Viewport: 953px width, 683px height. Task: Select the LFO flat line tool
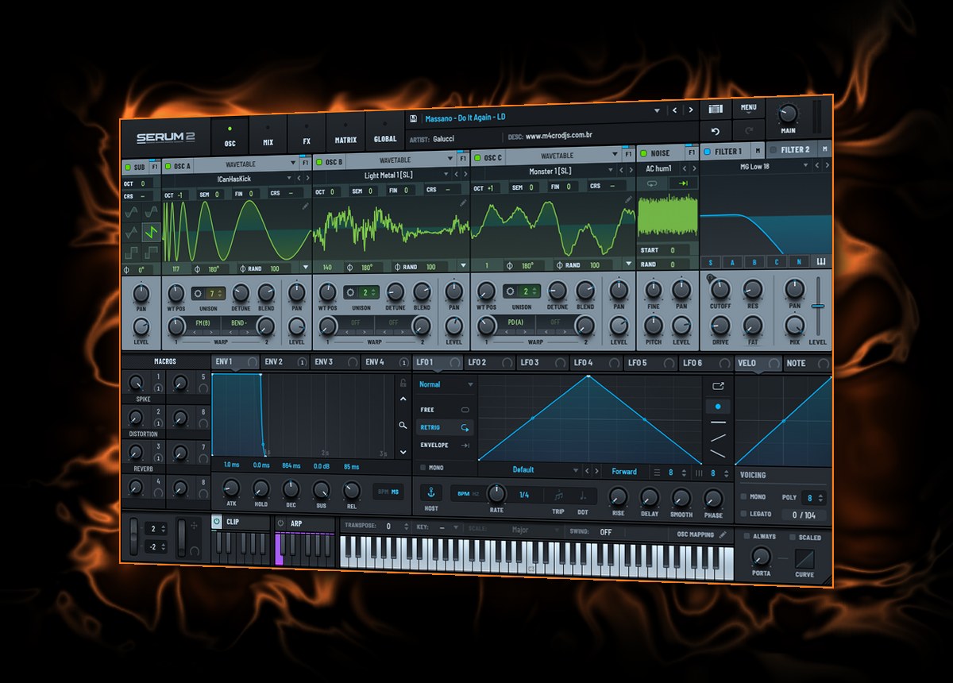pyautogui.click(x=718, y=423)
